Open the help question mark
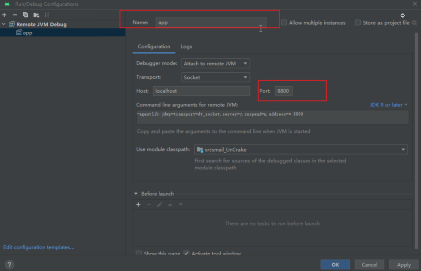The image size is (421, 271). coord(9,264)
